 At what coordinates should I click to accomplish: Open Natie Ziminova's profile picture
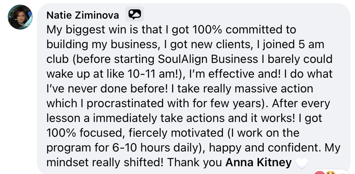20,17
